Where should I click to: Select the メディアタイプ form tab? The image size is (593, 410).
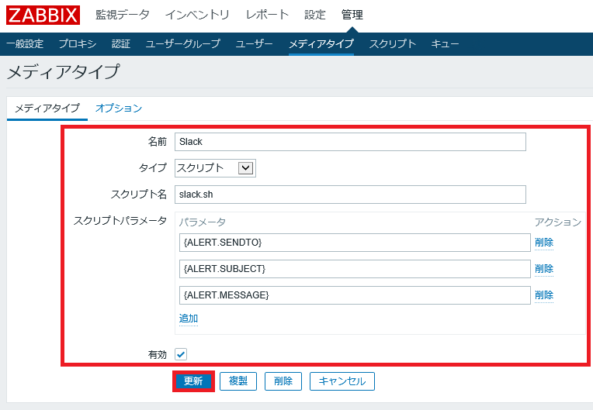47,109
